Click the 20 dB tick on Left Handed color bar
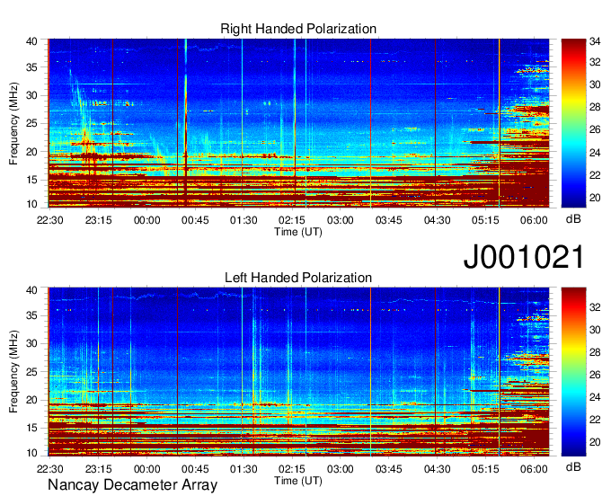 [595, 442]
